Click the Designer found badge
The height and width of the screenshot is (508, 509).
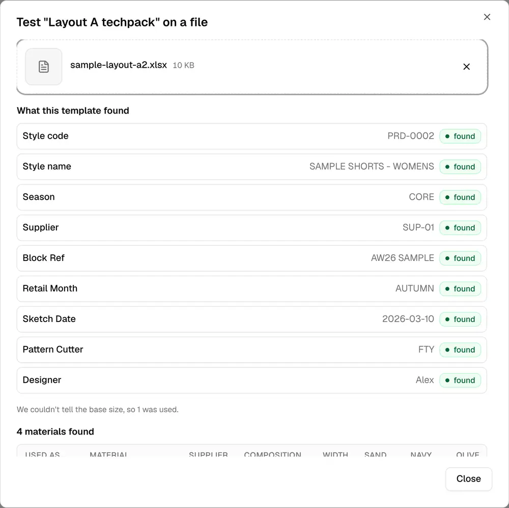[460, 380]
